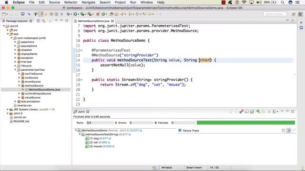Image resolution: width=305 pixels, height=171 pixels.
Task: Click the Java perspective icon at top right
Action: pos(300,14)
